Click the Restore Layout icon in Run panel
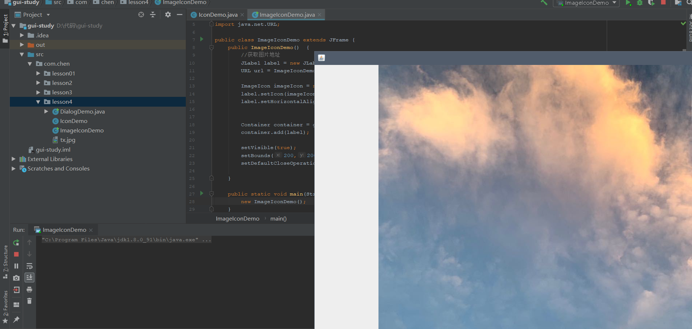The width and height of the screenshot is (692, 329). click(x=16, y=305)
